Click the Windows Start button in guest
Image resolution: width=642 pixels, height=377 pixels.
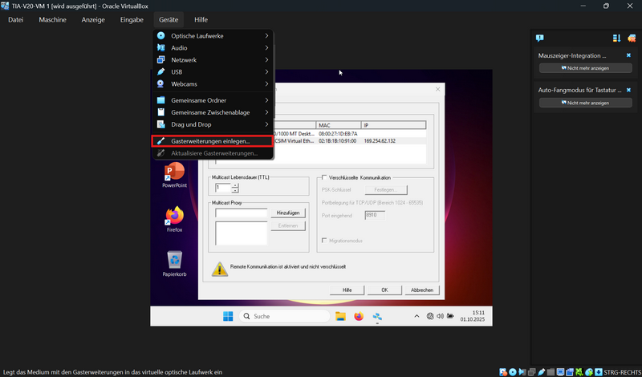pyautogui.click(x=227, y=316)
